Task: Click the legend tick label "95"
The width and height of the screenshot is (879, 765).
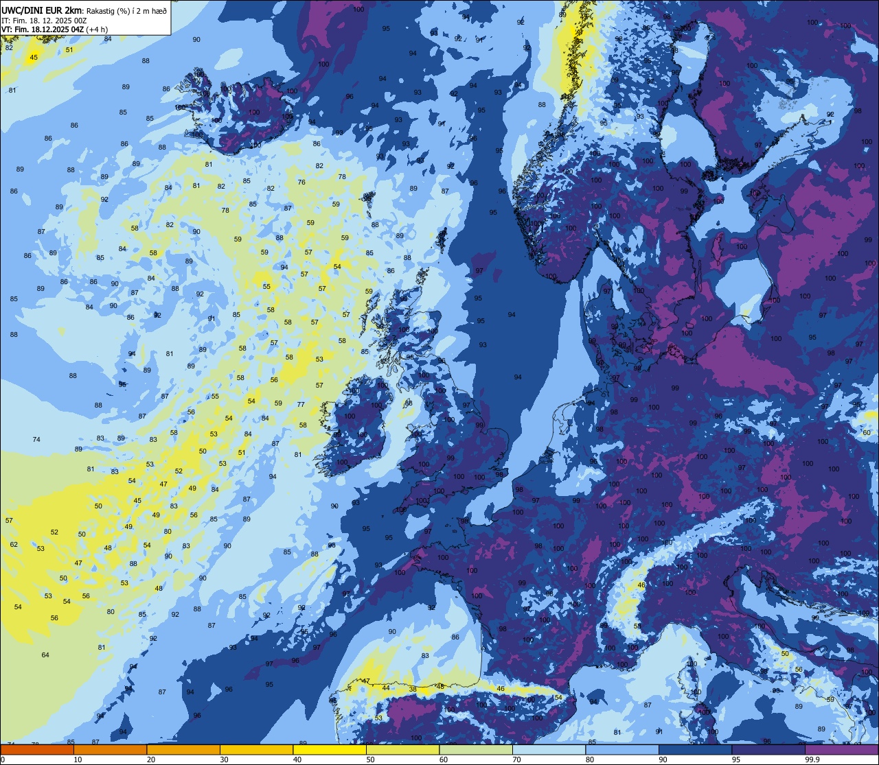Action: pos(737,760)
